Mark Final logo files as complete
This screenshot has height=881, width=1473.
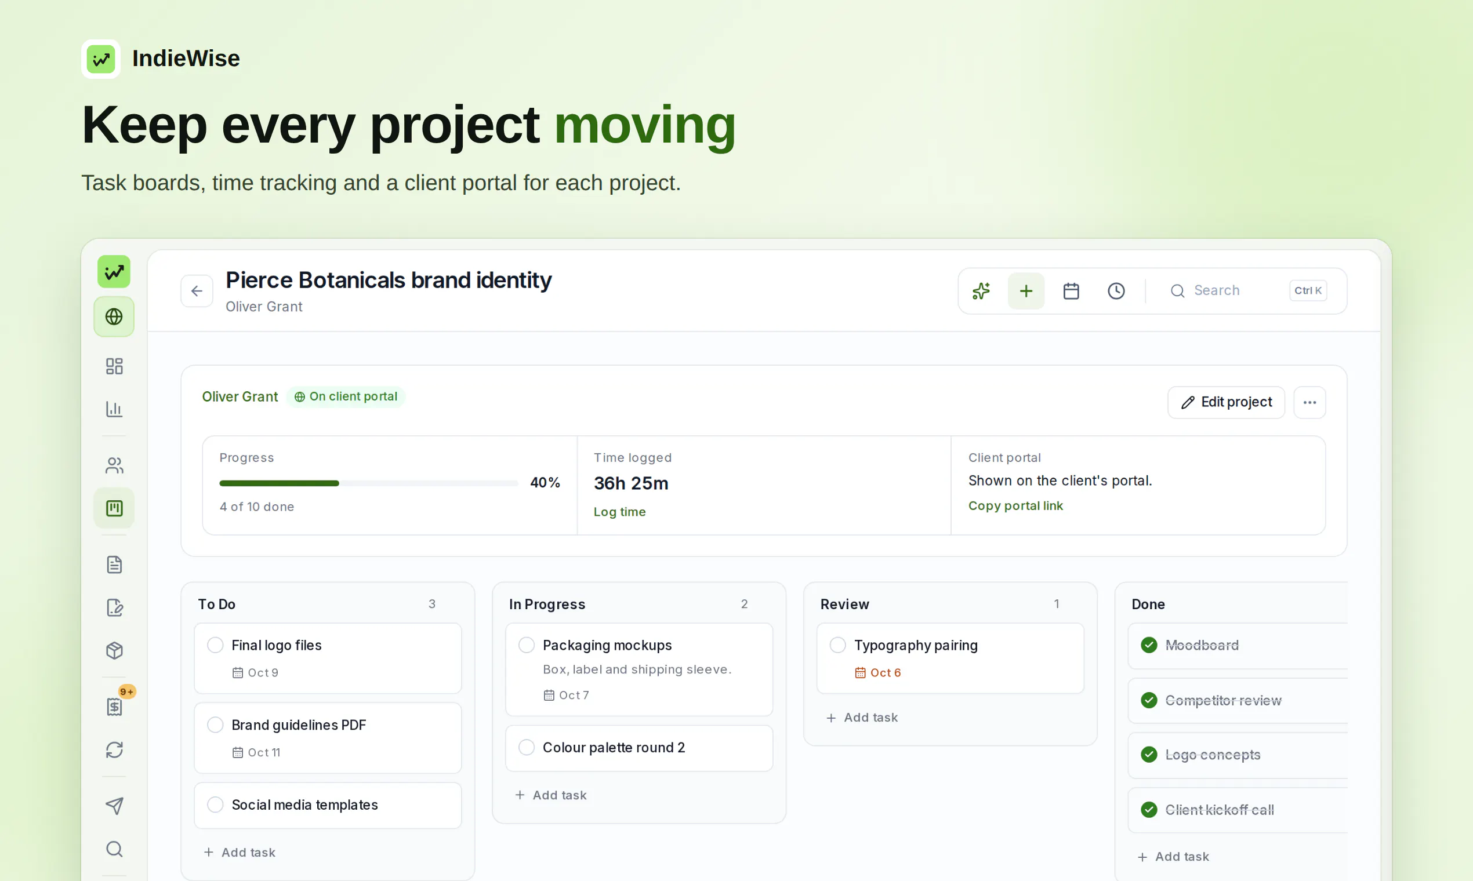tap(215, 645)
